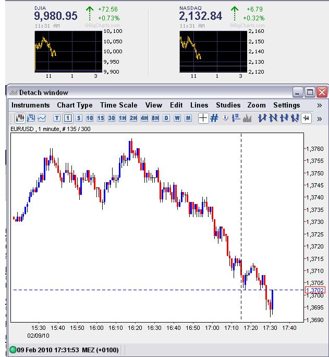Select the 2H time scale button
The height and width of the screenshot is (357, 329).
[x=133, y=118]
